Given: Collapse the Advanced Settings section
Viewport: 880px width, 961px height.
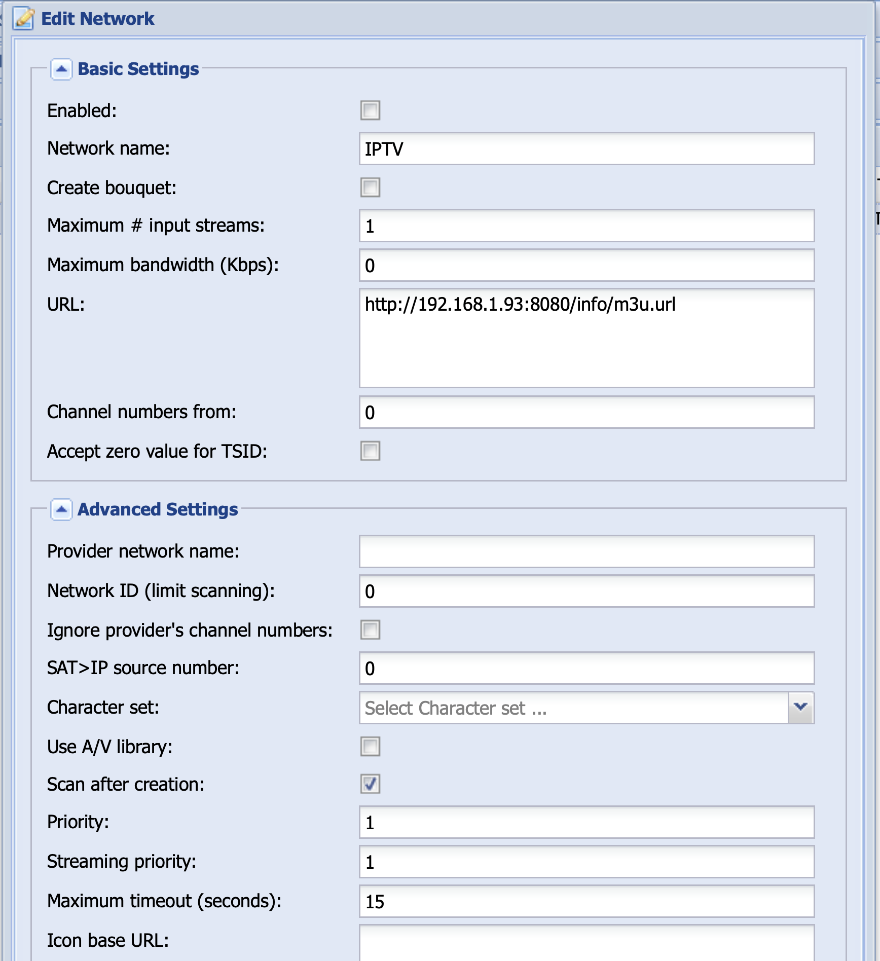Looking at the screenshot, I should [61, 509].
